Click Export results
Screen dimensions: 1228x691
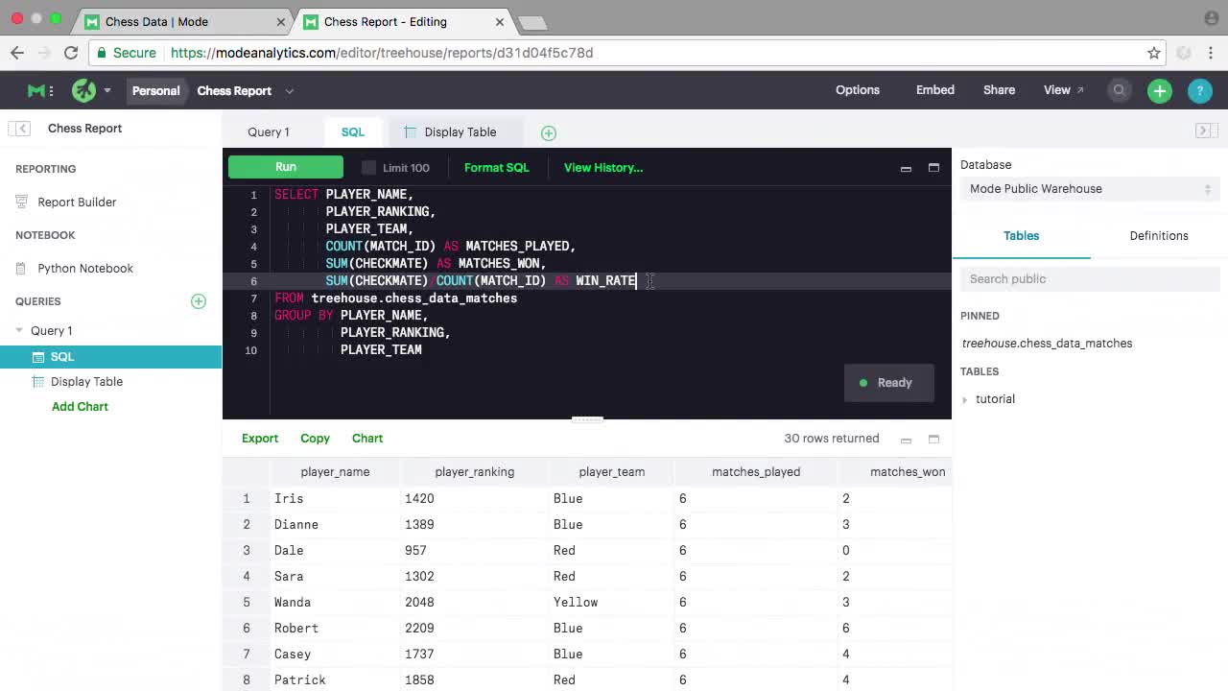pos(260,439)
